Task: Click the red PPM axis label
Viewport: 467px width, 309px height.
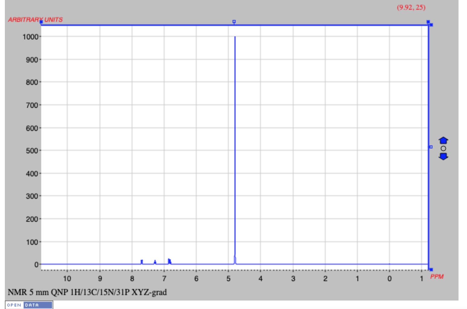Action: [x=437, y=277]
